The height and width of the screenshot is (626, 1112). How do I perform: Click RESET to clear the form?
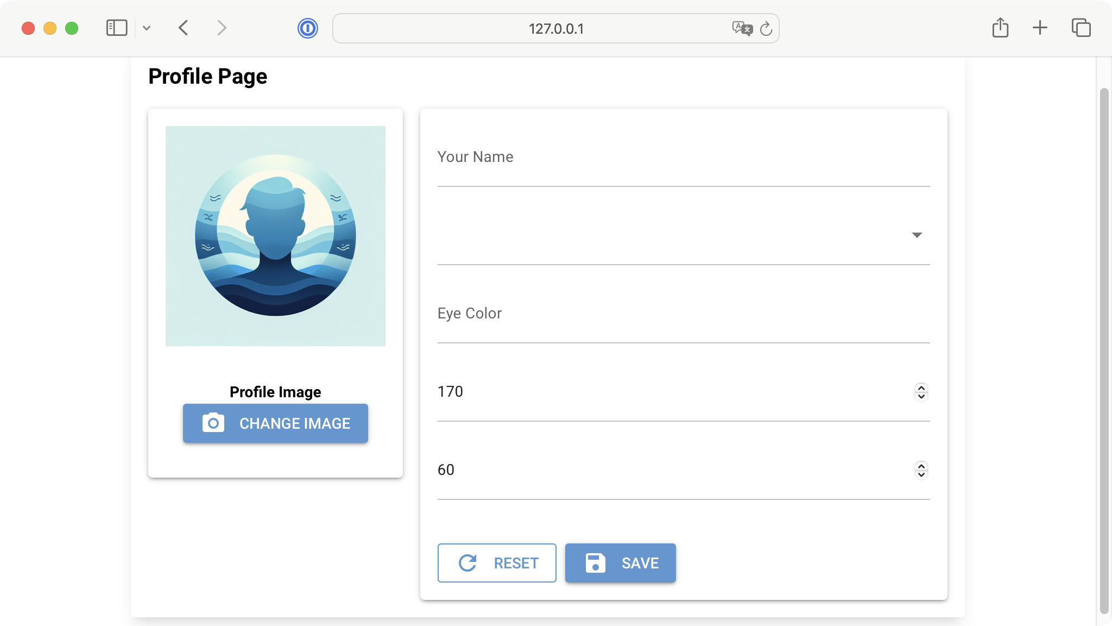(496, 563)
